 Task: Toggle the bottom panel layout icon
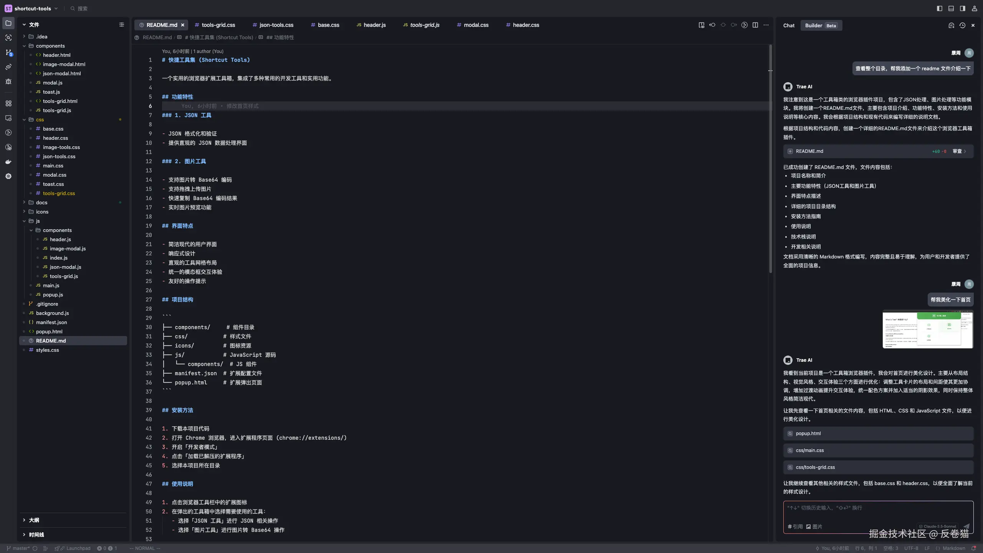[x=951, y=8]
